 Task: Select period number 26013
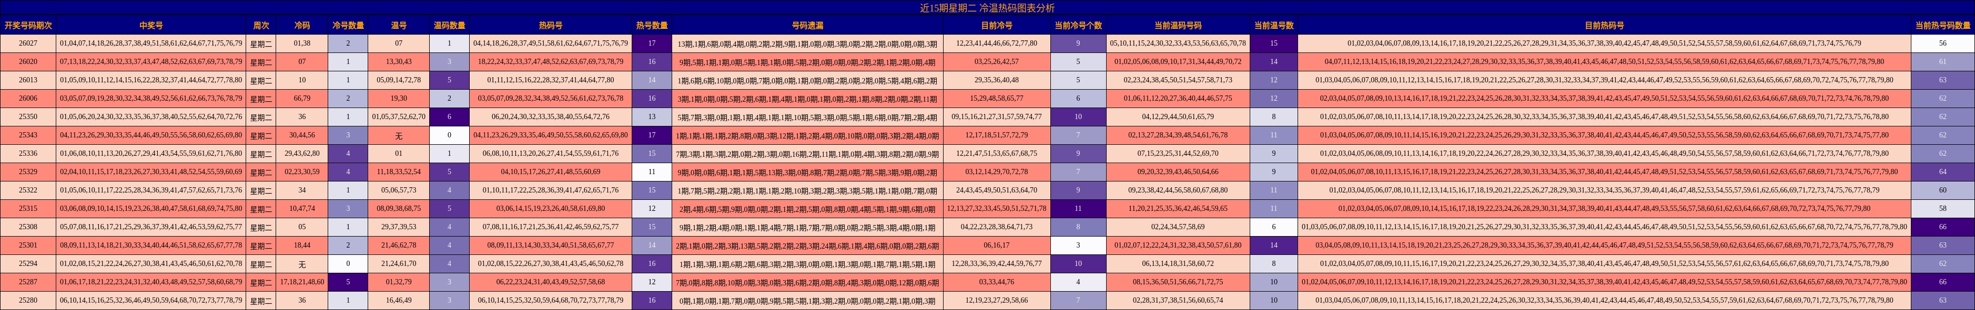[x=28, y=80]
